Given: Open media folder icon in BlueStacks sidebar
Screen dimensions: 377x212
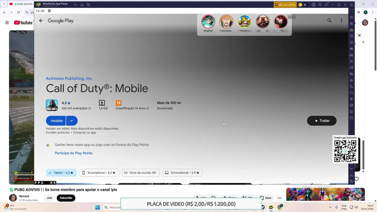Looking at the screenshot, I should 351,74.
